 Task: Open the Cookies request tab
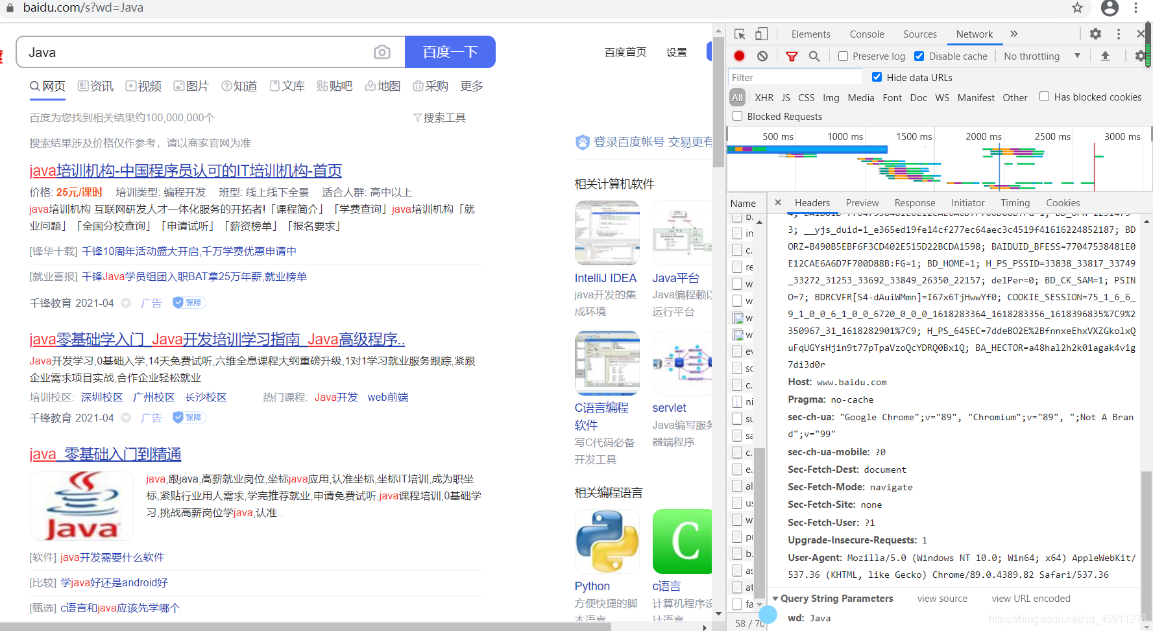coord(1063,203)
